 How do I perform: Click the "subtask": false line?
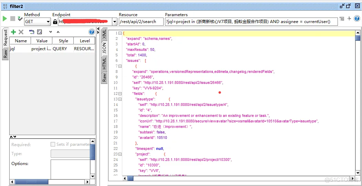click(x=152, y=132)
